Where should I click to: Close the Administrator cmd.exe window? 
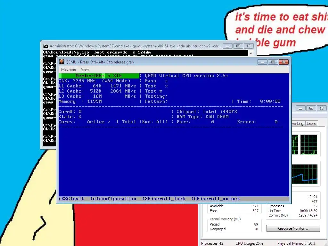click(249, 46)
